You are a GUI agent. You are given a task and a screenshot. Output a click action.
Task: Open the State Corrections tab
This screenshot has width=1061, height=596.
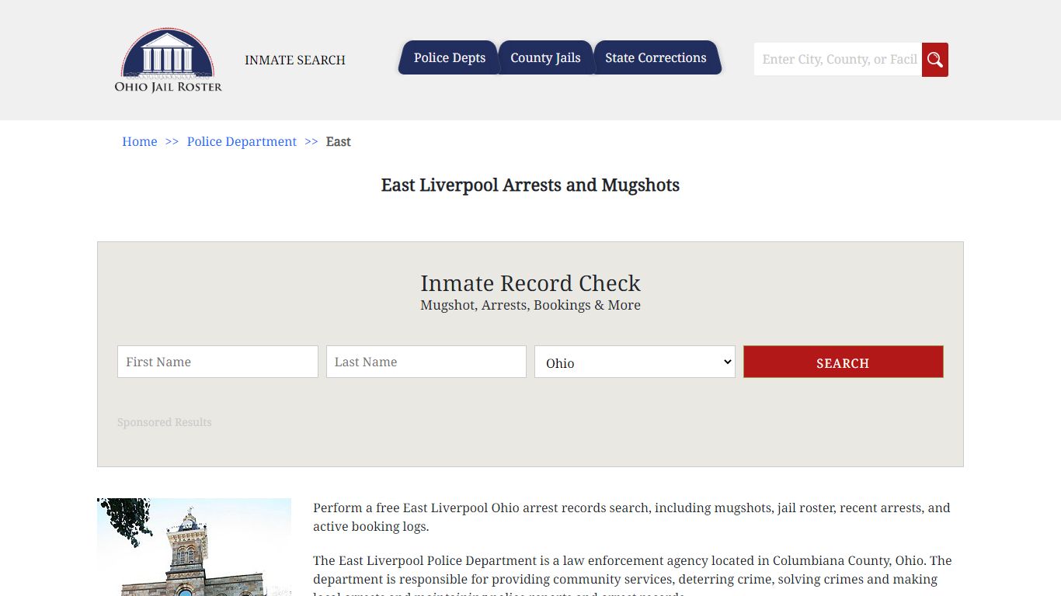click(656, 57)
